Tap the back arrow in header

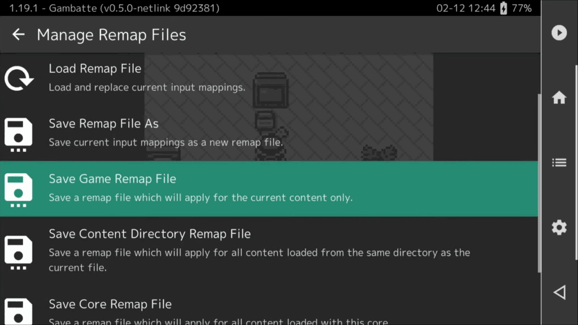pyautogui.click(x=19, y=34)
